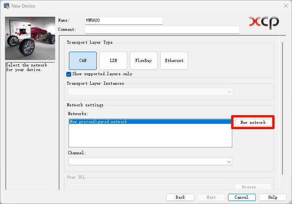Click the Name input field
This screenshot has width=292, height=204.
[x=124, y=21]
